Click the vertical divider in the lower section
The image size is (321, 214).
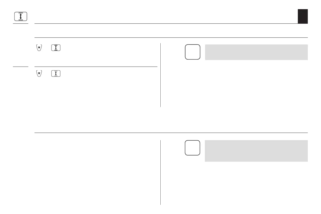(x=161, y=172)
